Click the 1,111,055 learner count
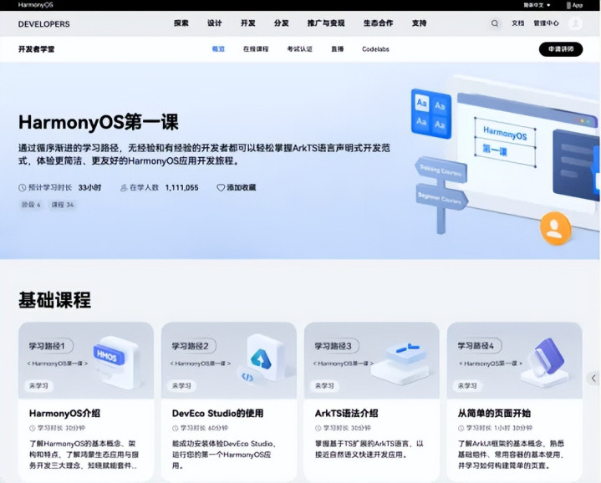The width and height of the screenshot is (601, 483). [181, 188]
